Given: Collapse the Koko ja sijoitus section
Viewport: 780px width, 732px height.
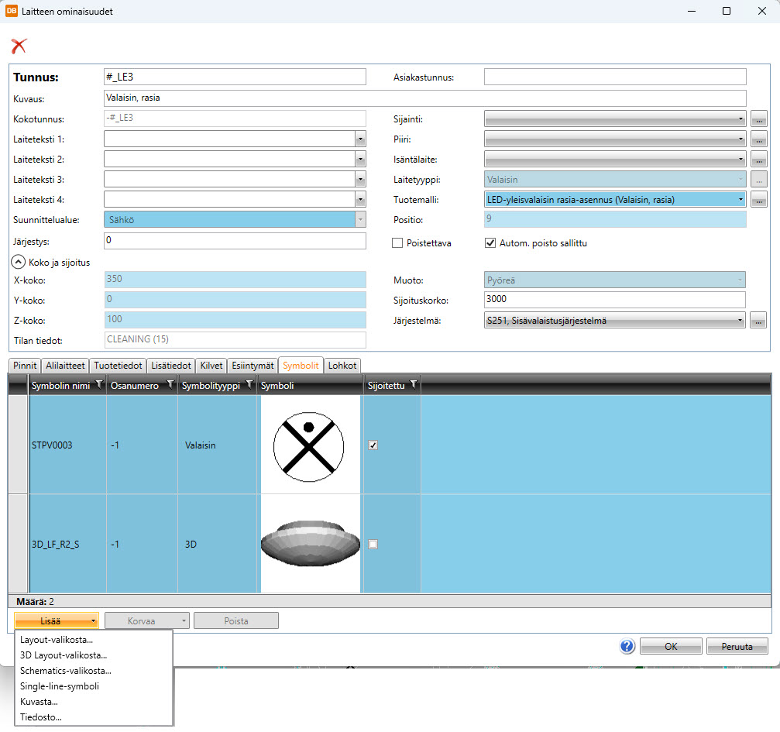Looking at the screenshot, I should coord(19,262).
